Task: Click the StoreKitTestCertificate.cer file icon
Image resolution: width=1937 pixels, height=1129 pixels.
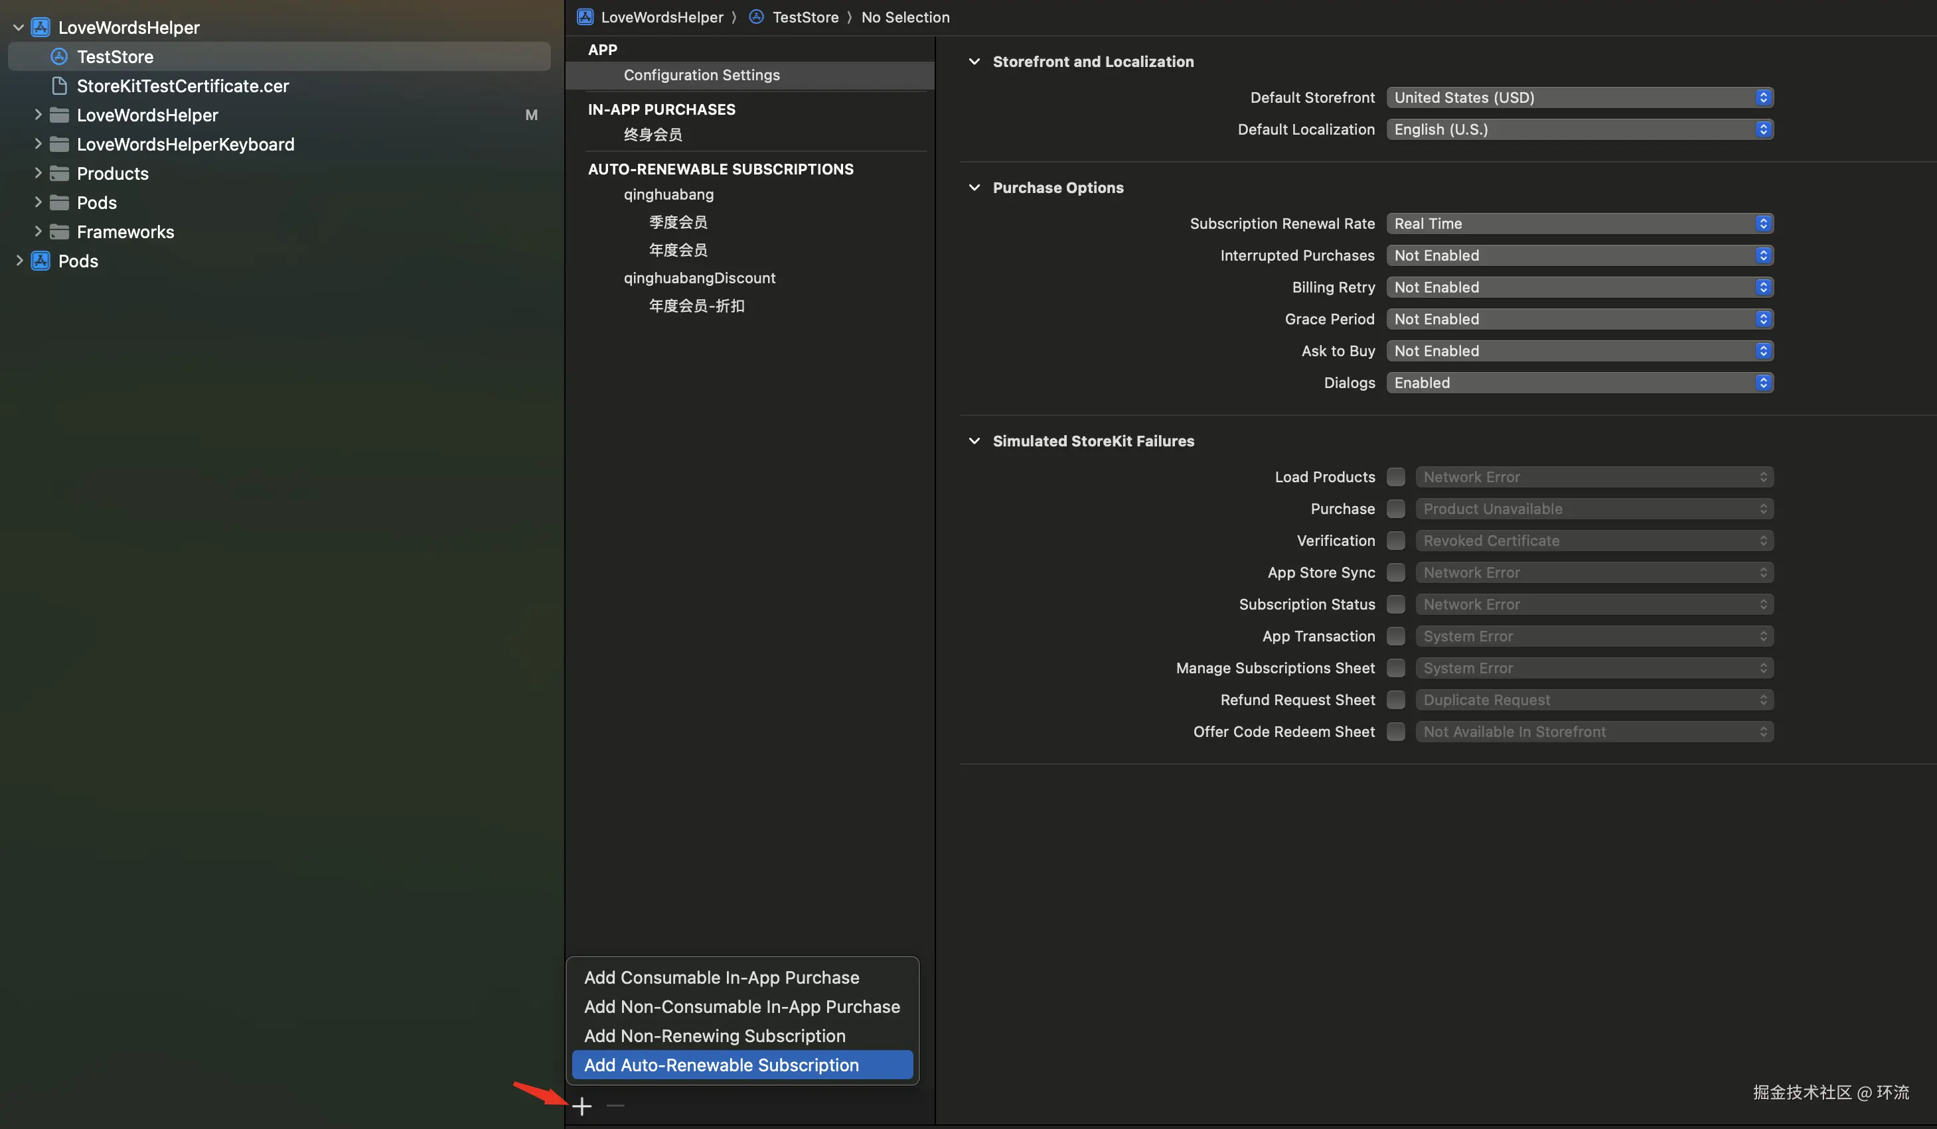Action: click(59, 86)
